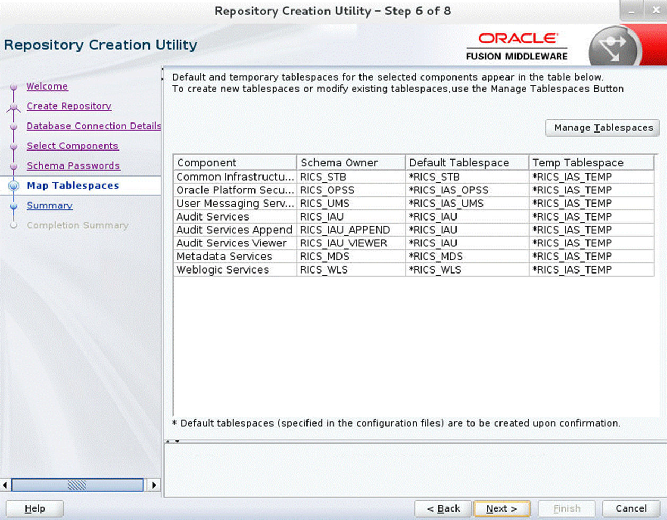Open Help from the bottom bar
The width and height of the screenshot is (667, 520).
tap(34, 508)
